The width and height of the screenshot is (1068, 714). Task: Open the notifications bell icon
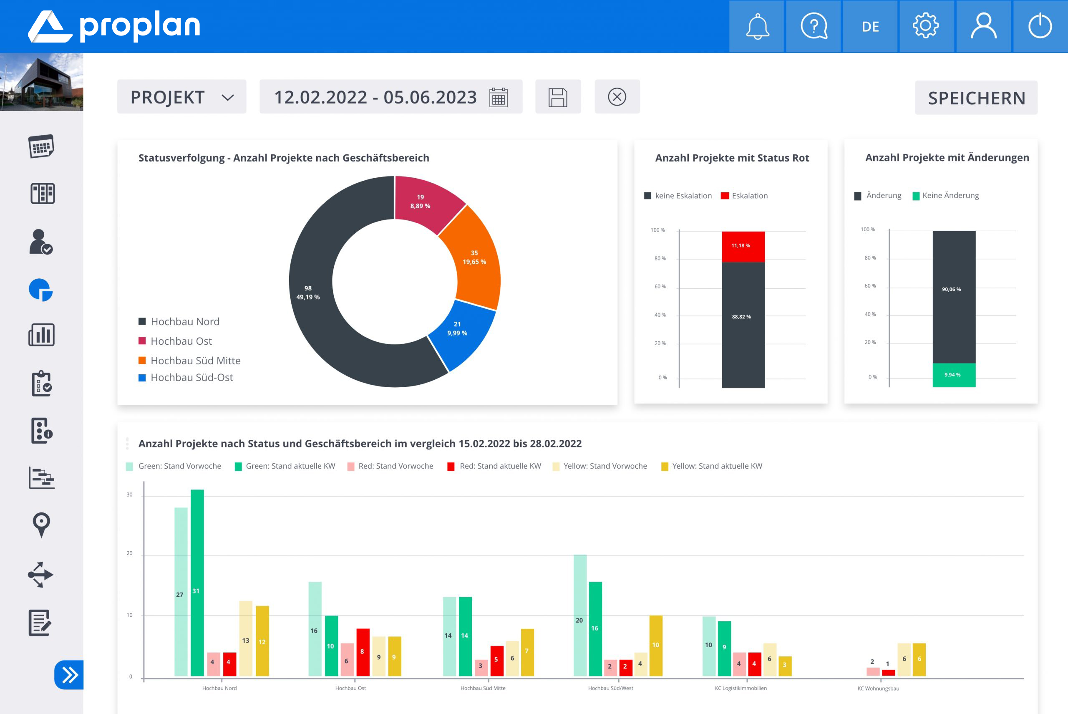tap(757, 26)
